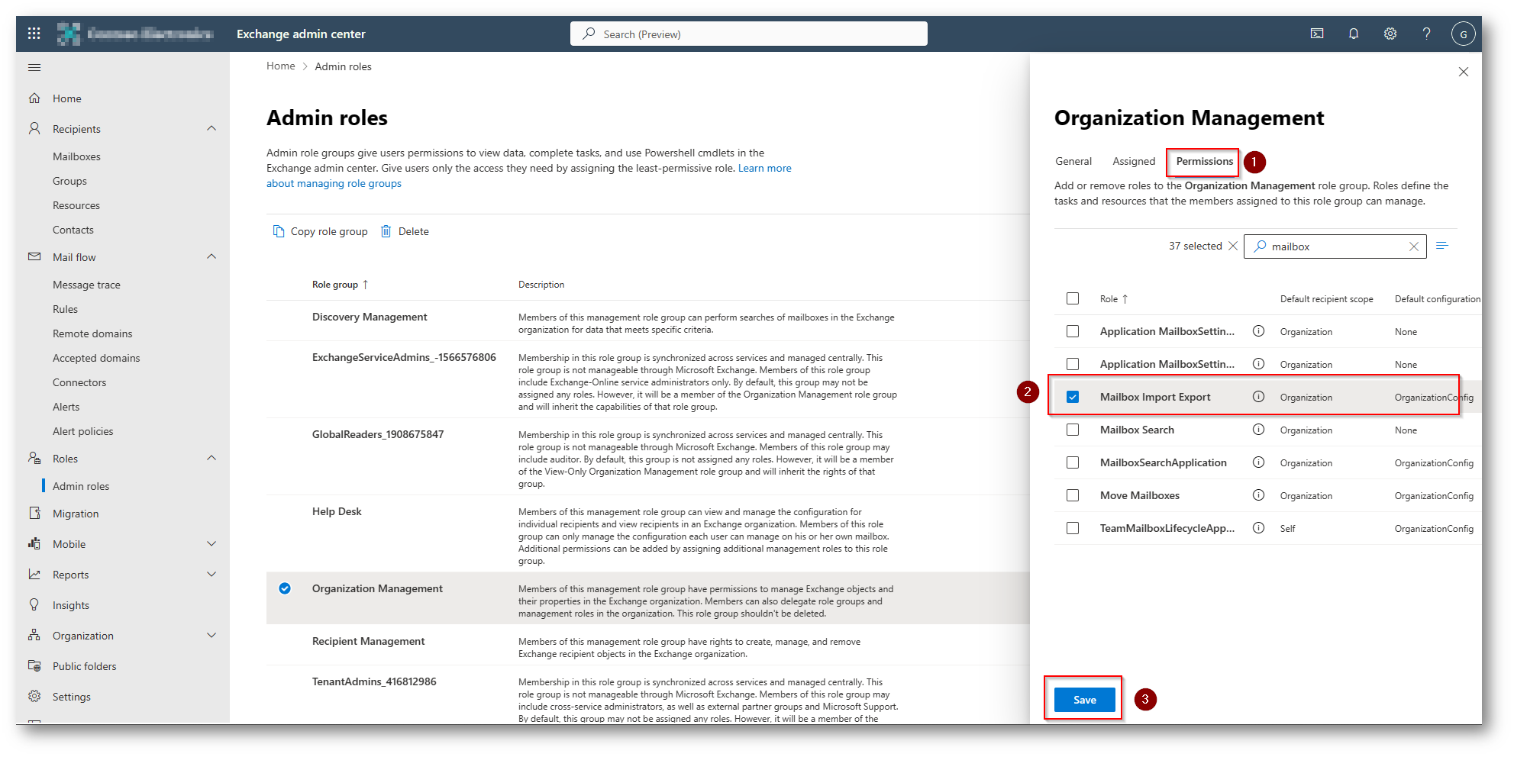
Task: Click the Insights lightbulb icon
Action: point(34,605)
